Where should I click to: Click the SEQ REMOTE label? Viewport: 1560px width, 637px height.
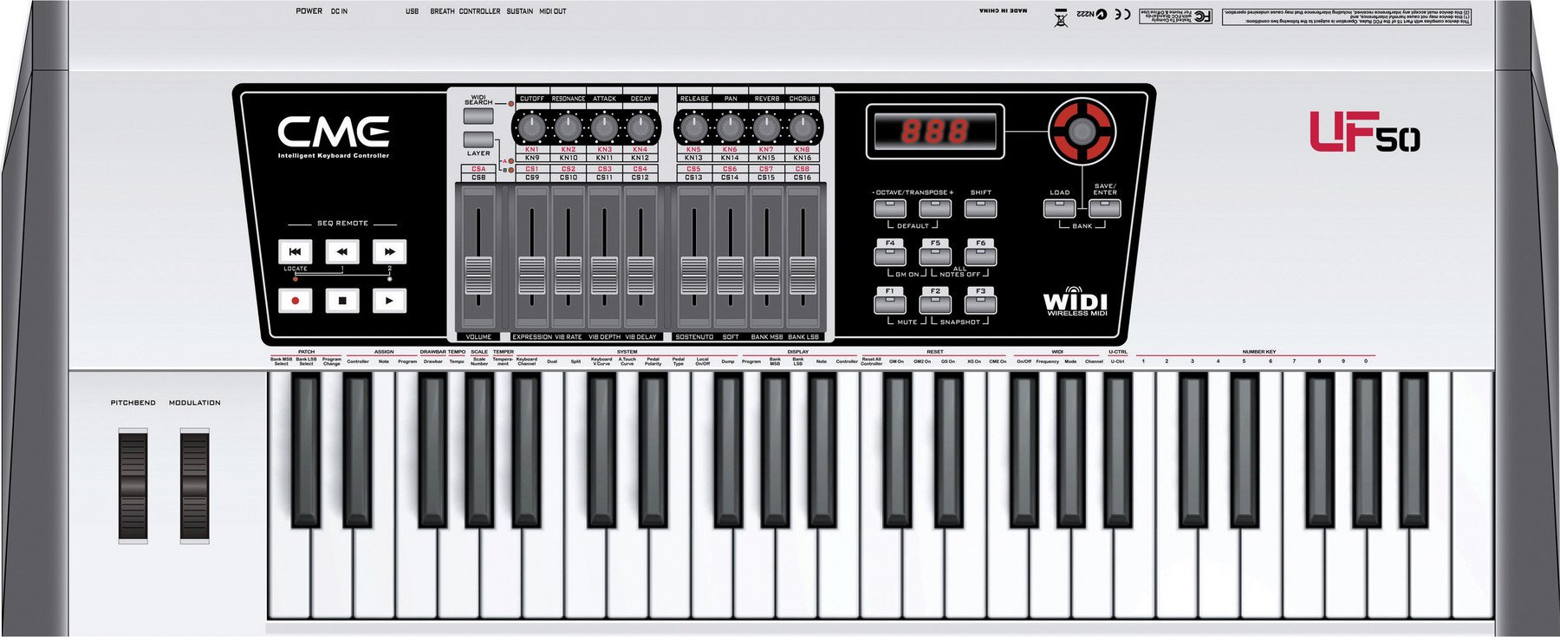[342, 224]
